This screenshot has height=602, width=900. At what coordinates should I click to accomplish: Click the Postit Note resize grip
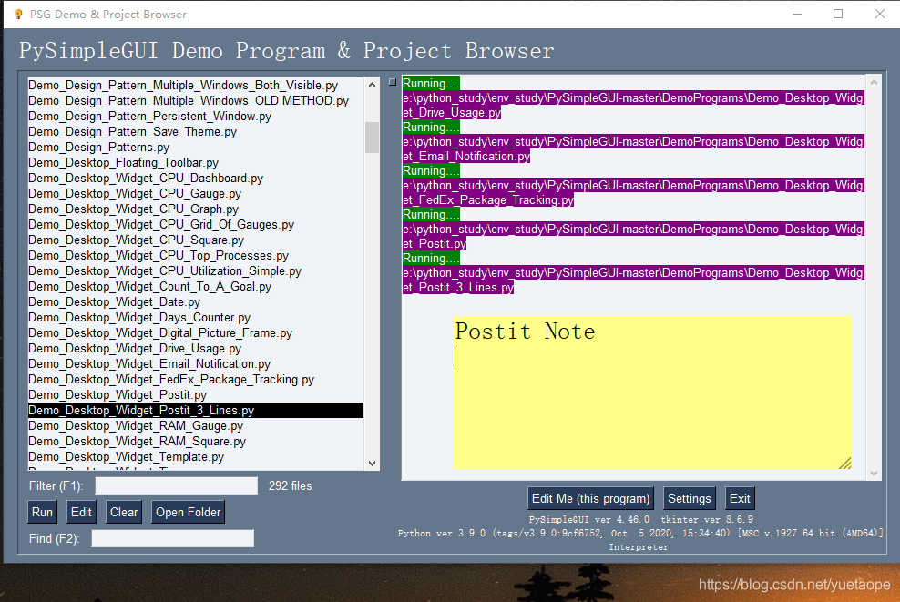(845, 463)
